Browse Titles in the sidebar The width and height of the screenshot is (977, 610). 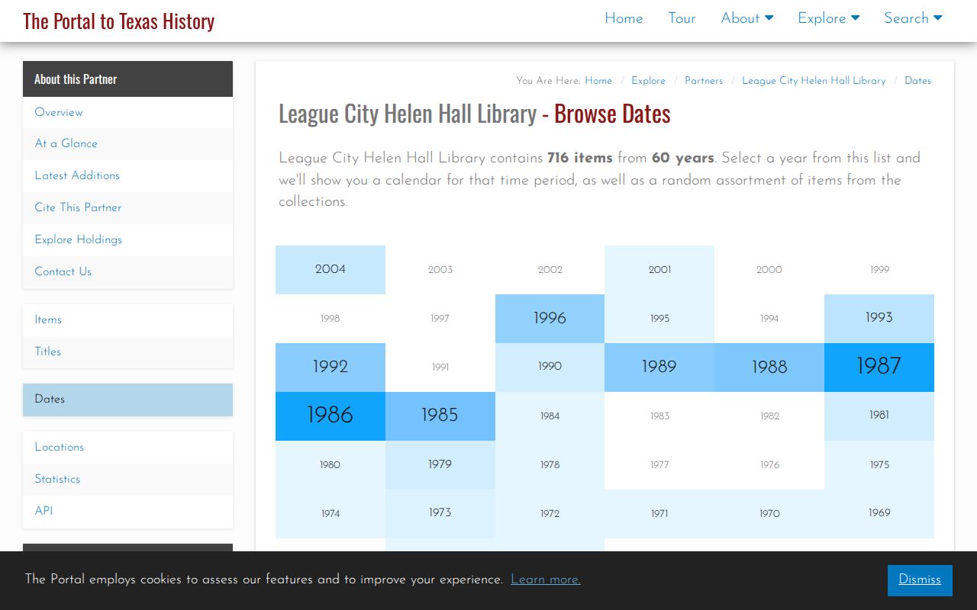[127, 352]
